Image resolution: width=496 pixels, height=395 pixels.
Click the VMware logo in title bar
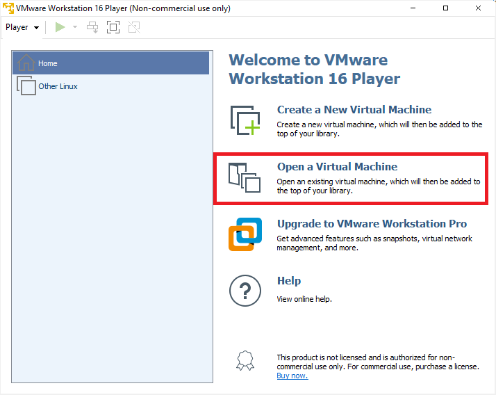pos(8,8)
